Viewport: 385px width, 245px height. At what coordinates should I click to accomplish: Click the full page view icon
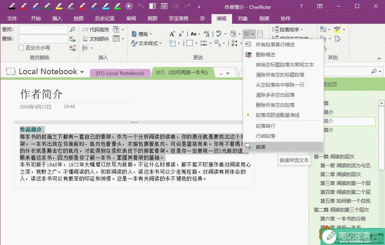click(x=164, y=6)
